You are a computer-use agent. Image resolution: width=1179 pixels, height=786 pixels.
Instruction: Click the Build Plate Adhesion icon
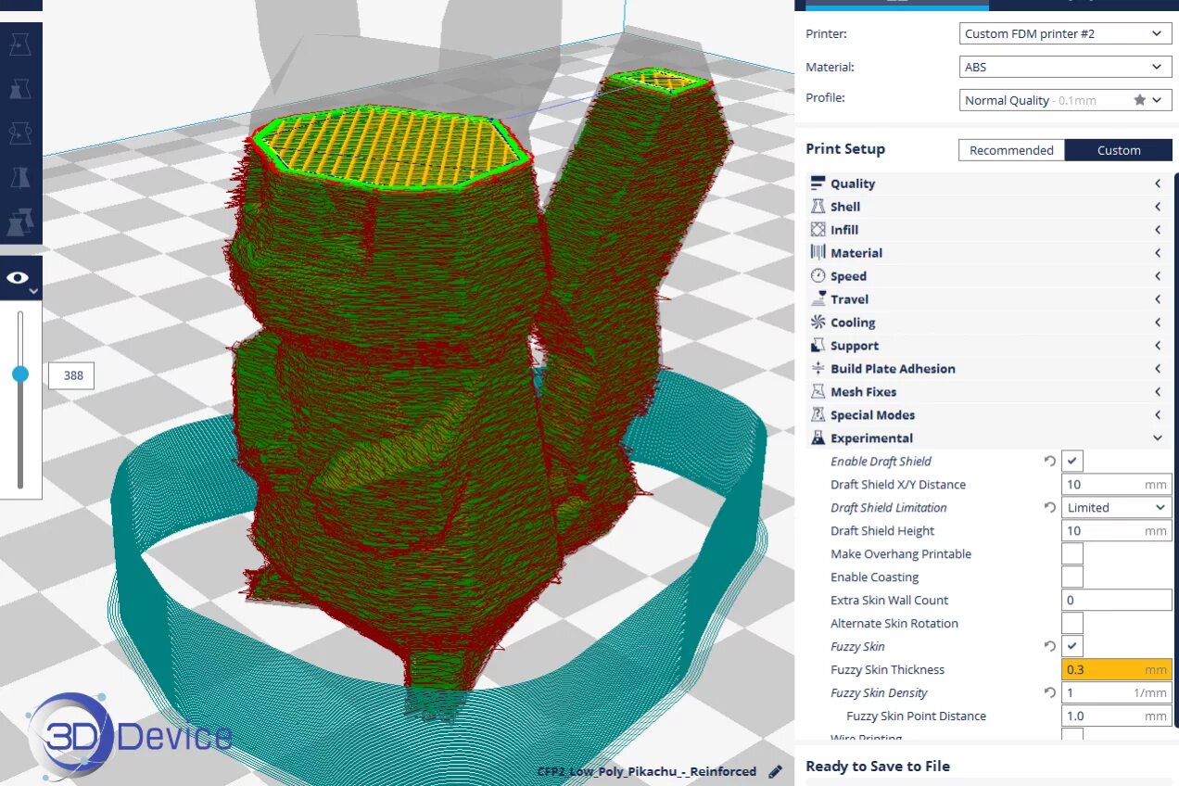818,369
